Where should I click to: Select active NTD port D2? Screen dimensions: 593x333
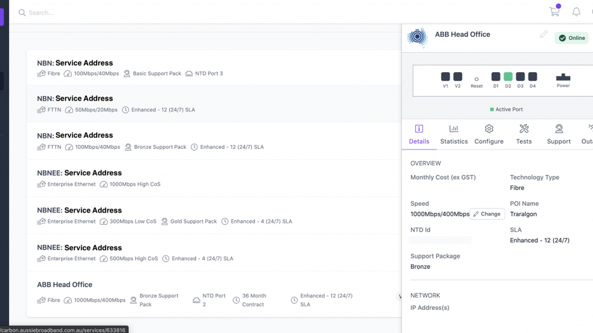click(x=508, y=77)
